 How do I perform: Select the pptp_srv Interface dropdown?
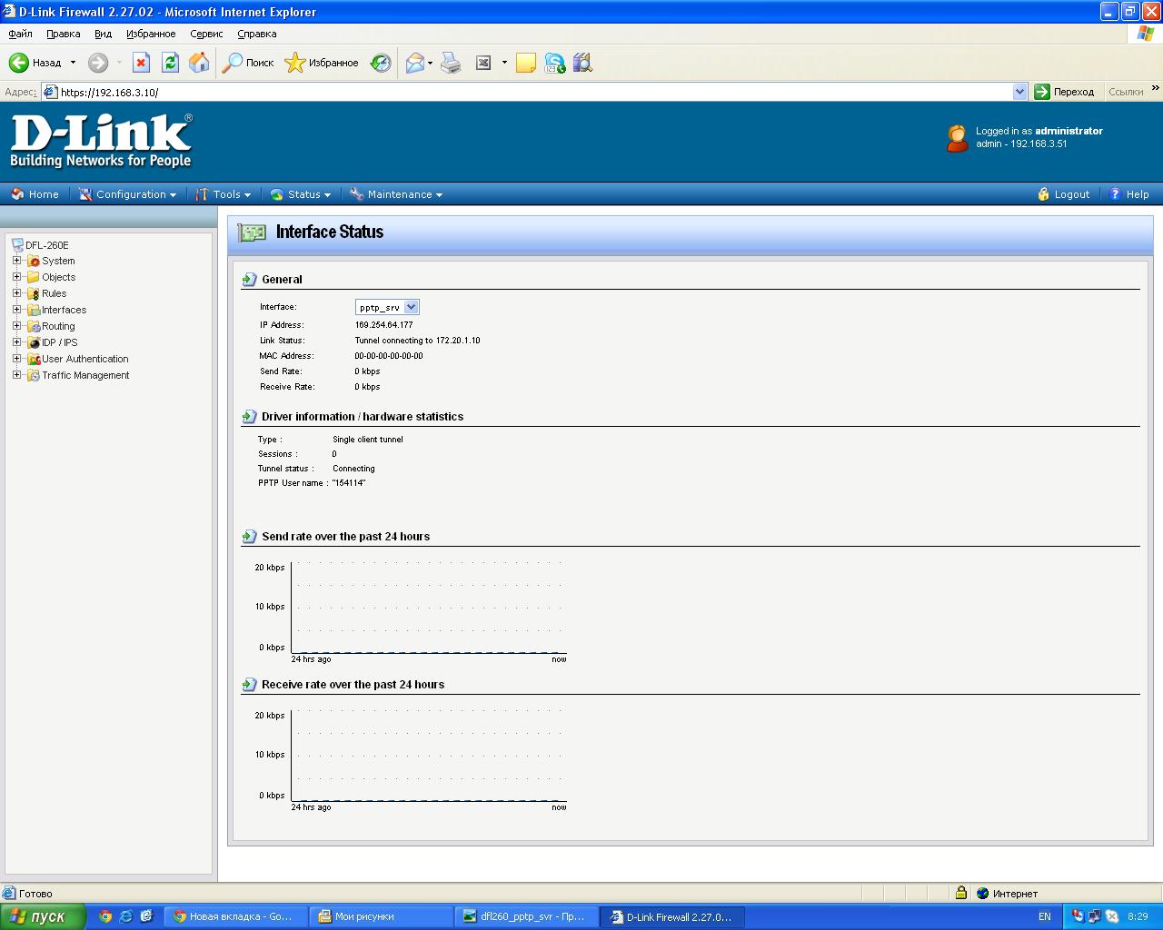tap(387, 307)
